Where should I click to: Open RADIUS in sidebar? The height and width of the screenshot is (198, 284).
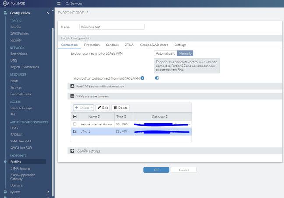tap(16, 135)
